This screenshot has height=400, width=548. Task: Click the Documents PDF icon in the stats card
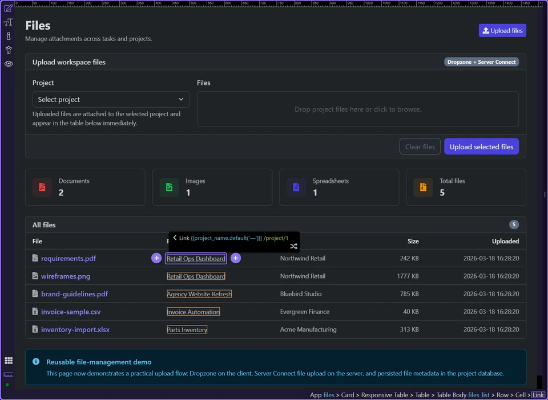tap(42, 186)
